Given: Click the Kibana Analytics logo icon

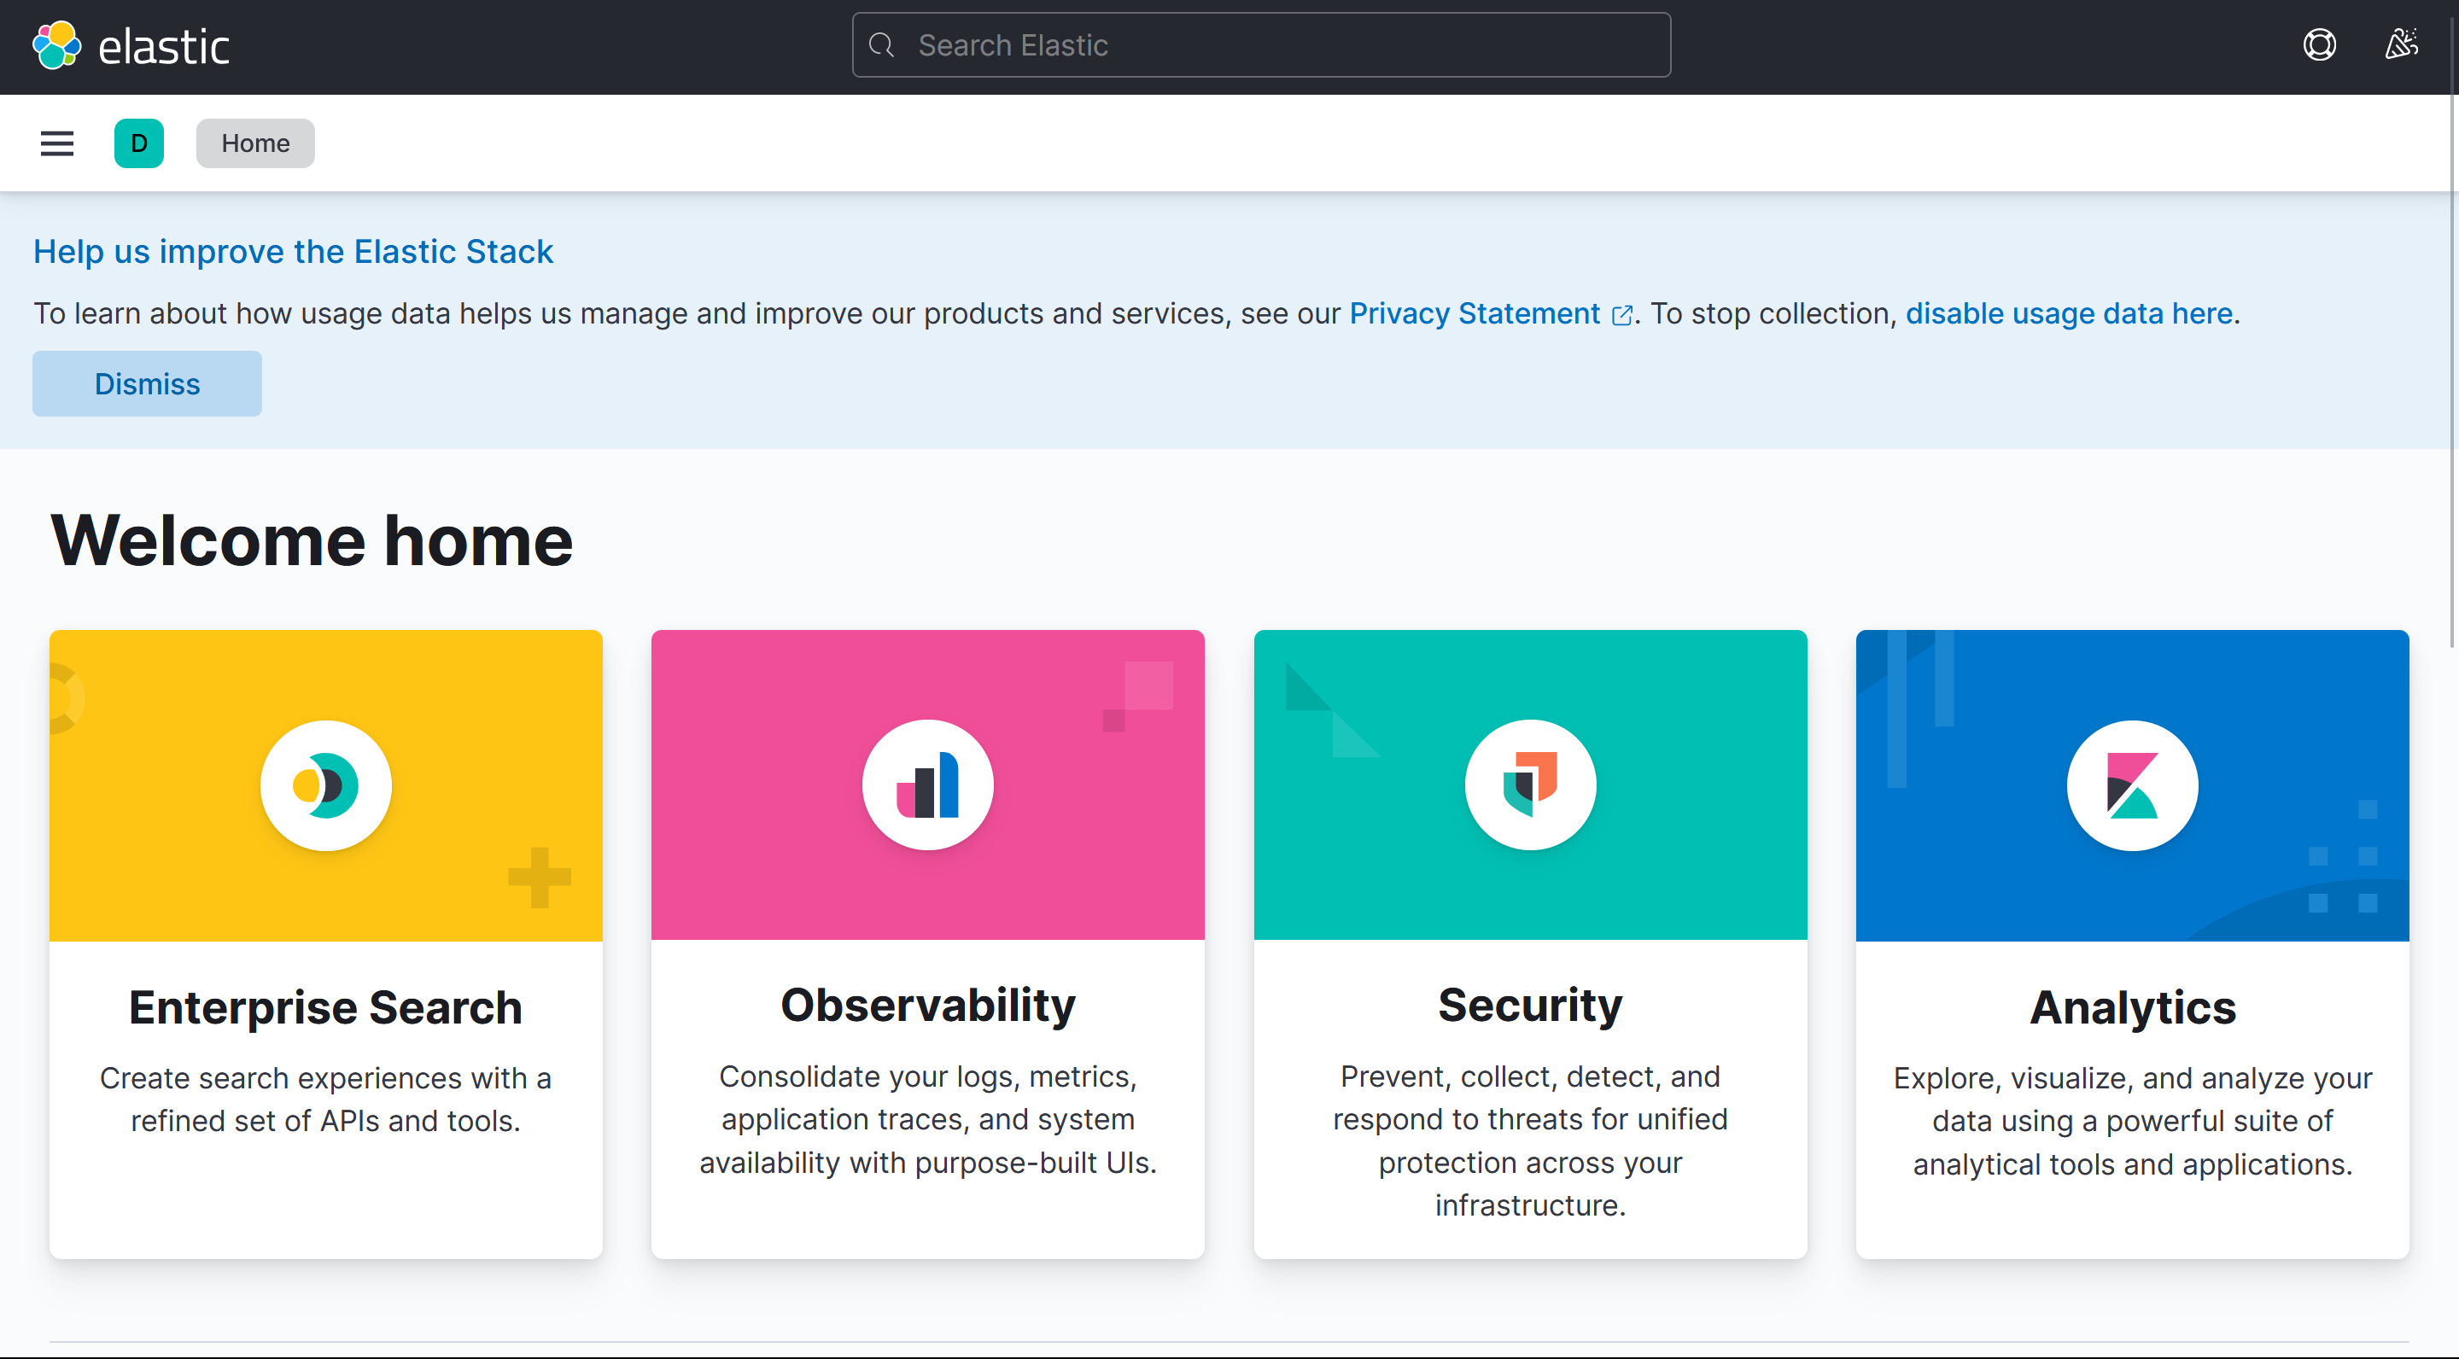Looking at the screenshot, I should click(x=2132, y=785).
